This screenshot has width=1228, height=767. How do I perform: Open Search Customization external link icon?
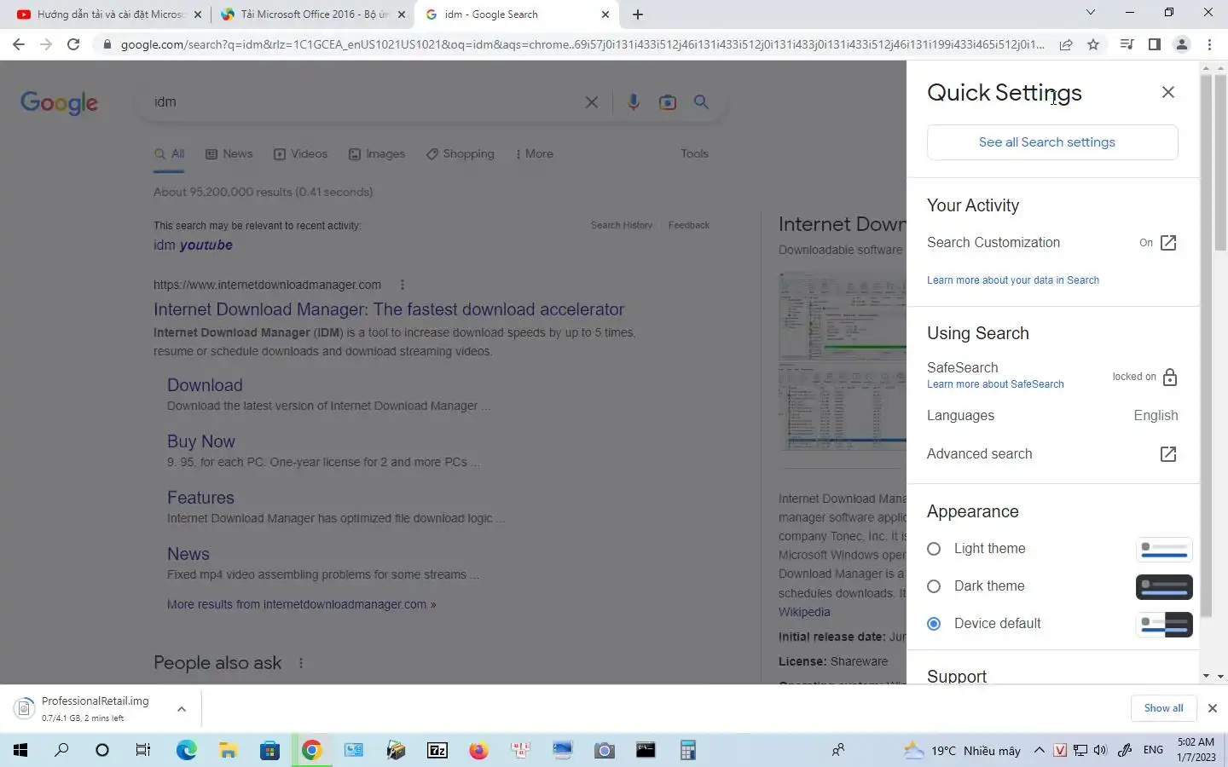coord(1168,243)
